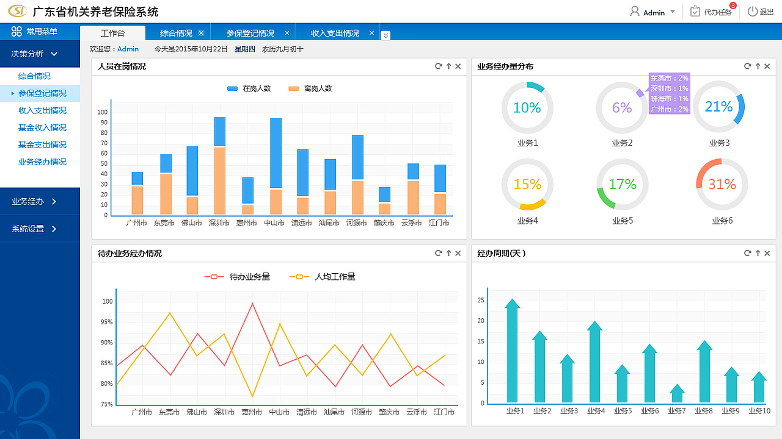Refresh the 人员在岗情况 panel

pos(438,66)
